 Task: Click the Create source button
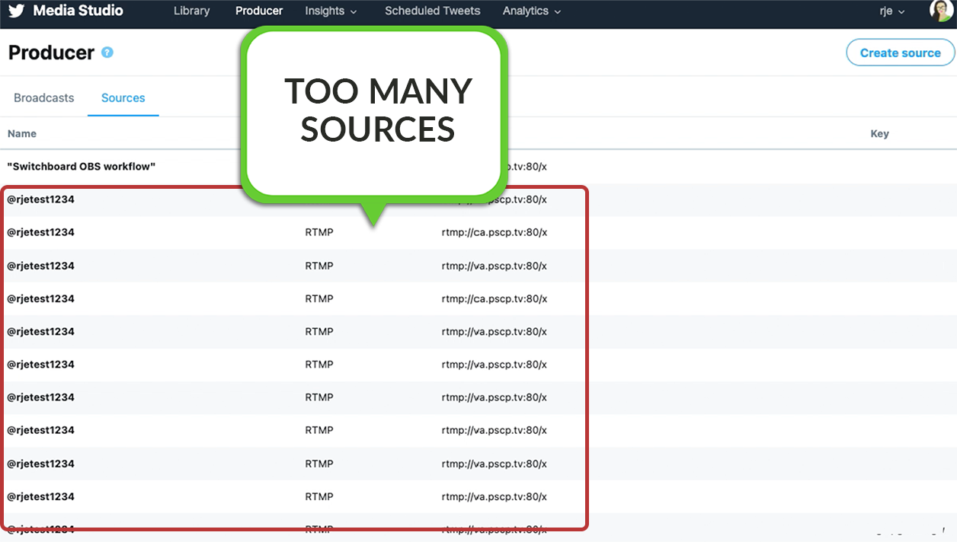click(x=900, y=53)
